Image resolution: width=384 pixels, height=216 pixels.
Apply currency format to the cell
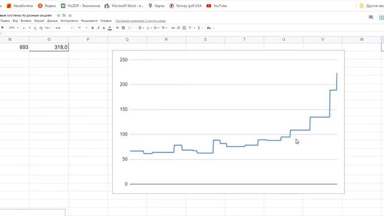[24, 28]
